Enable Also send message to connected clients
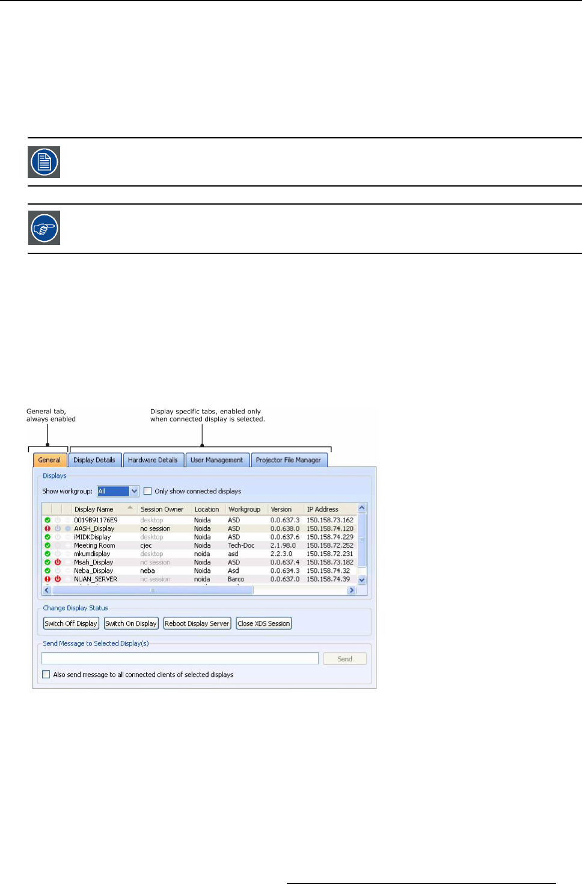 46,675
